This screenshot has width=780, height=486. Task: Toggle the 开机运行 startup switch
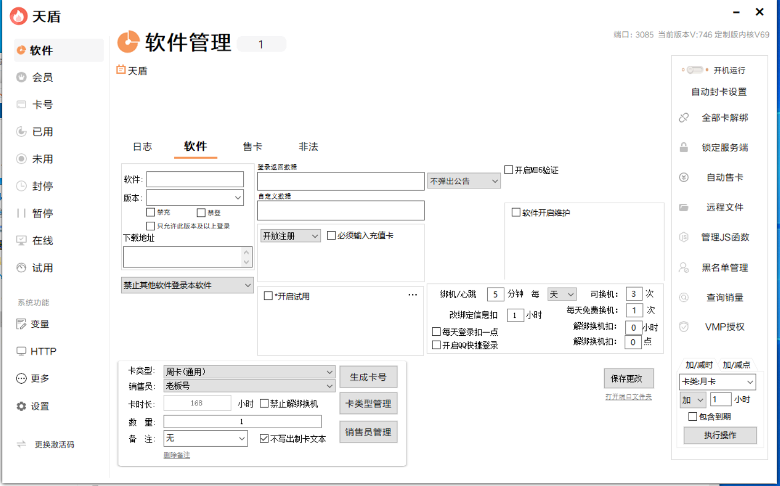695,70
